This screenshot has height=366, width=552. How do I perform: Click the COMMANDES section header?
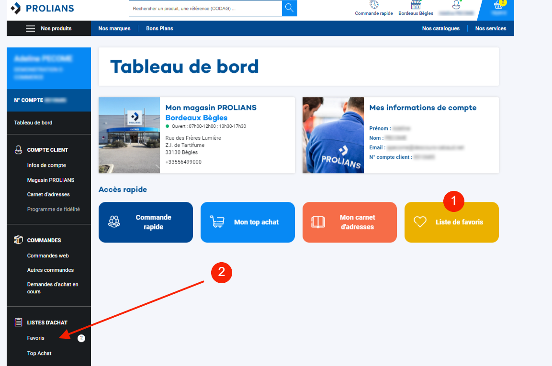[x=44, y=240]
